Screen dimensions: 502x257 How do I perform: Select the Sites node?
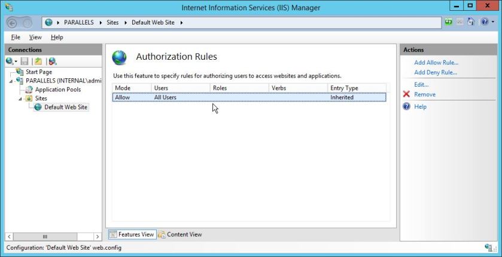[x=41, y=98]
